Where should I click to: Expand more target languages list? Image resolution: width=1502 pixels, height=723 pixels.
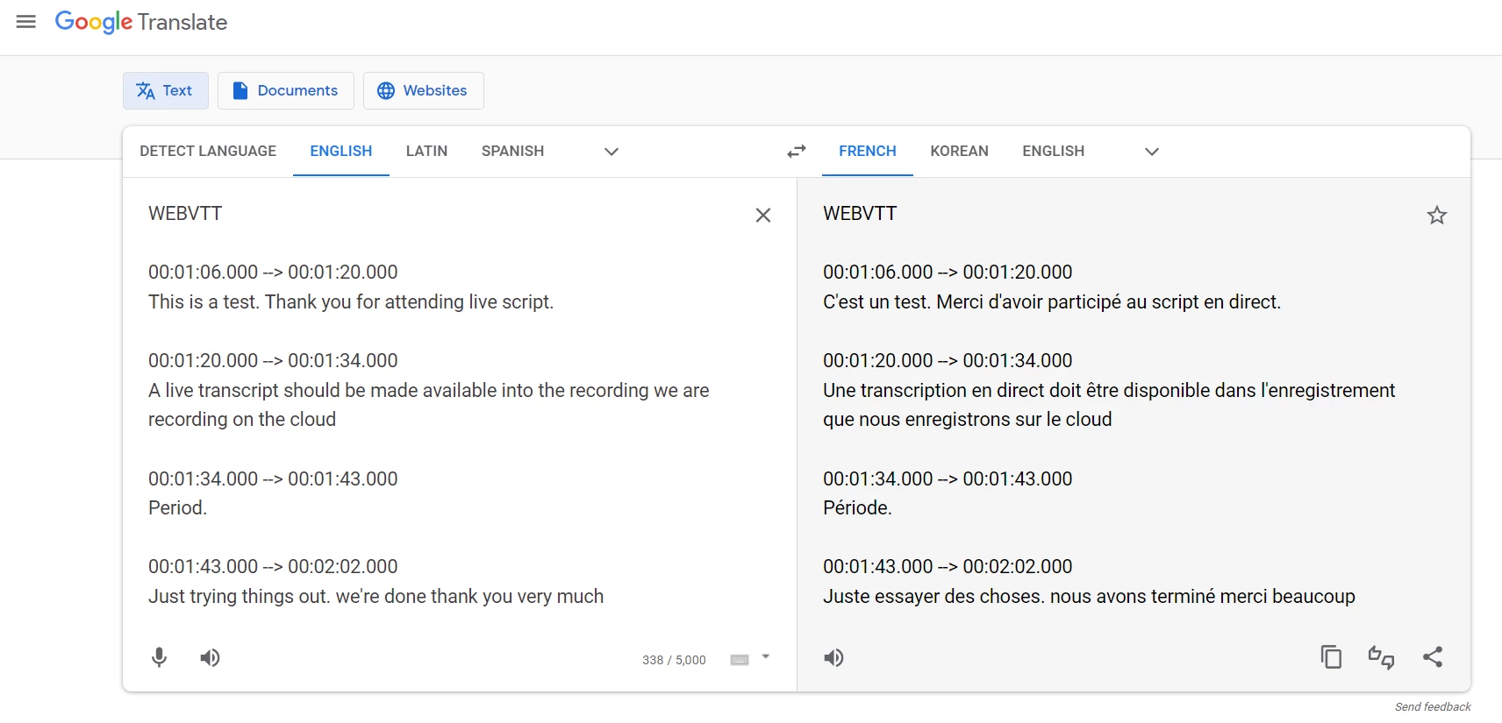click(x=1152, y=152)
